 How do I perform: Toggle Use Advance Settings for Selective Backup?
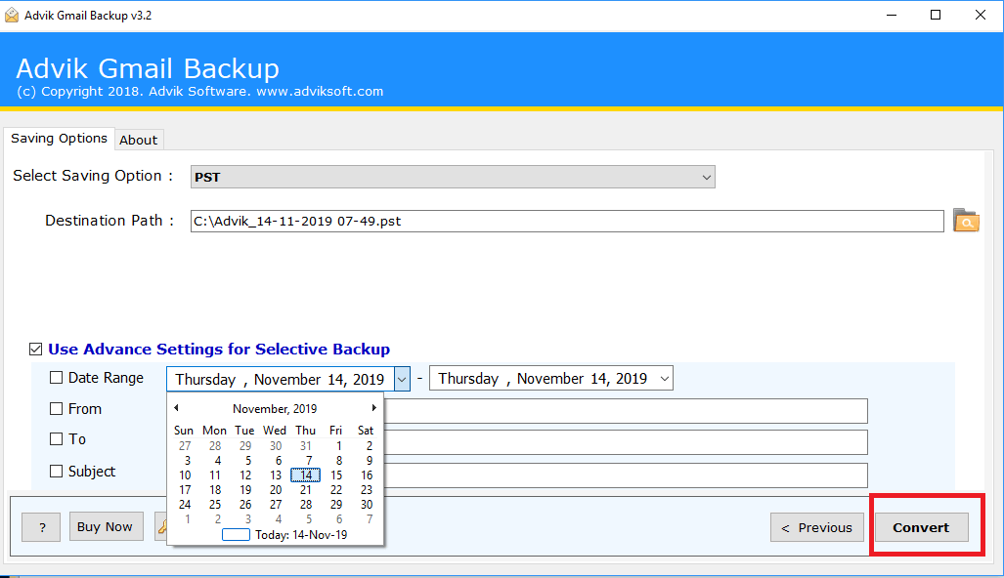(36, 350)
